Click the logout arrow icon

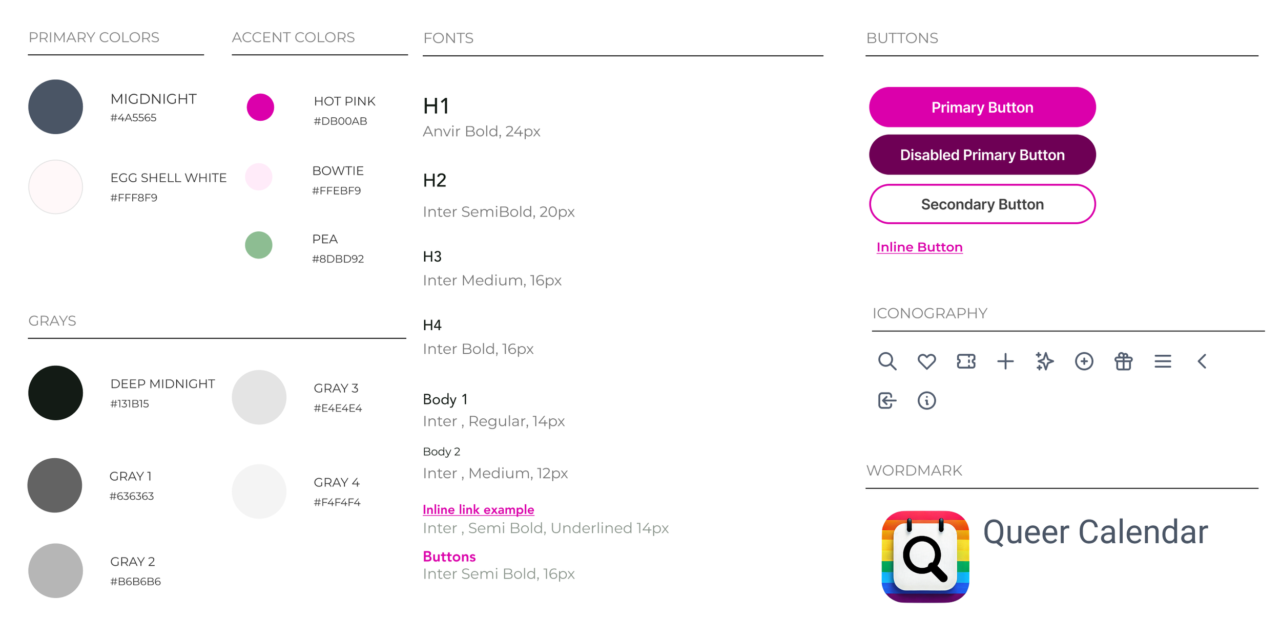[x=887, y=400]
